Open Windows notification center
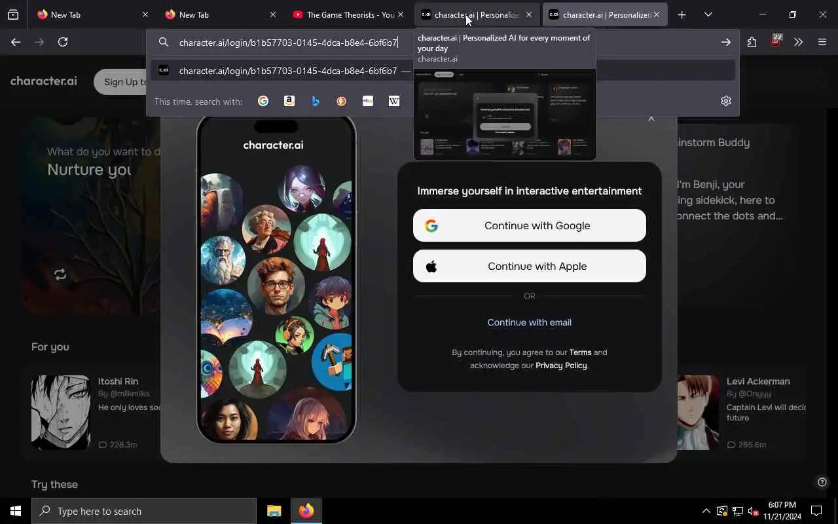 coord(816,511)
